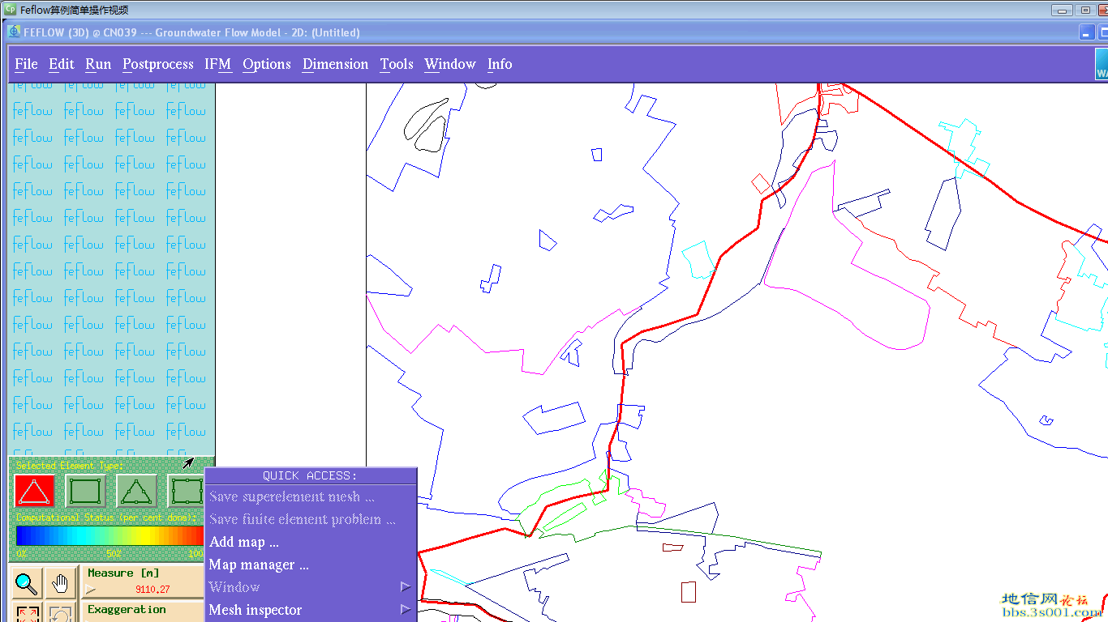Select the four-node quadrilateral element type
The width and height of the screenshot is (1108, 622).
pos(86,491)
